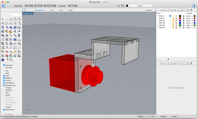
Task: Toggle the right sidebar panel icon
Action: click(x=193, y=6)
